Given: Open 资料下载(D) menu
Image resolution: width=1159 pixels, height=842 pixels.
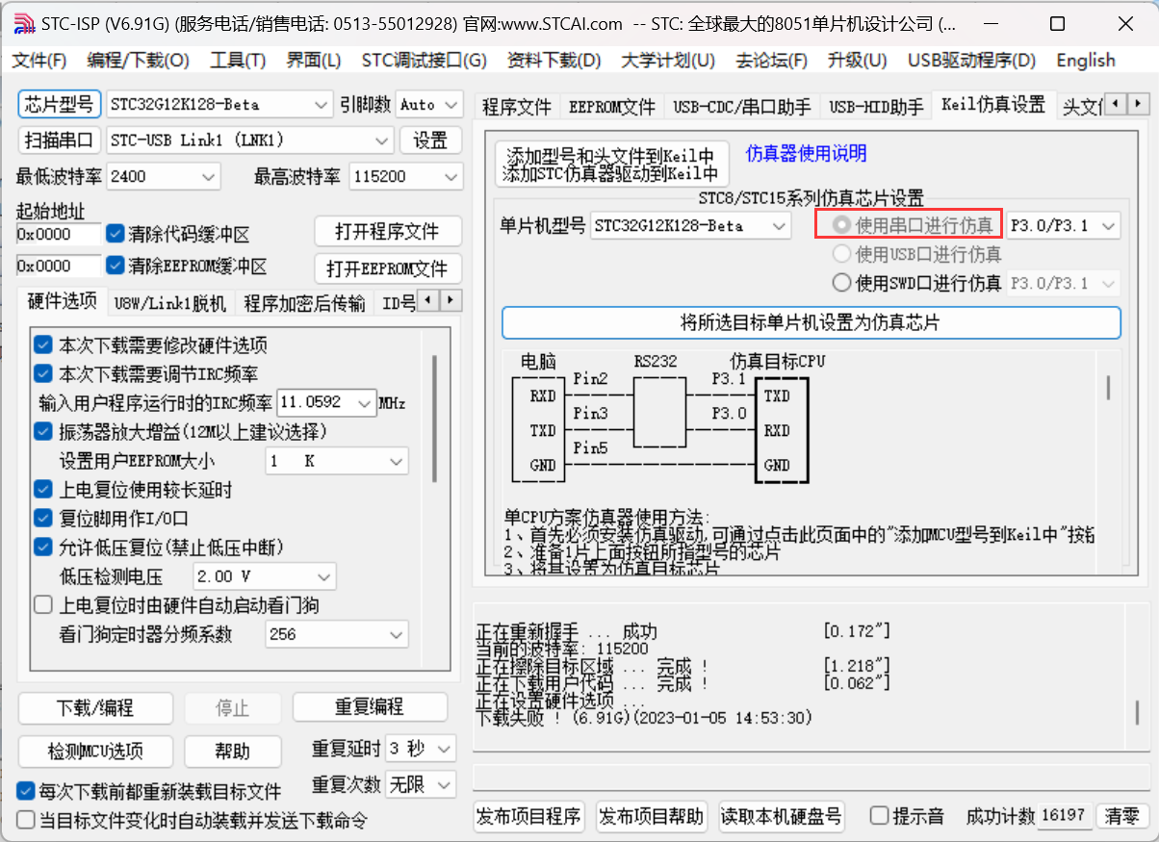Looking at the screenshot, I should (x=554, y=61).
